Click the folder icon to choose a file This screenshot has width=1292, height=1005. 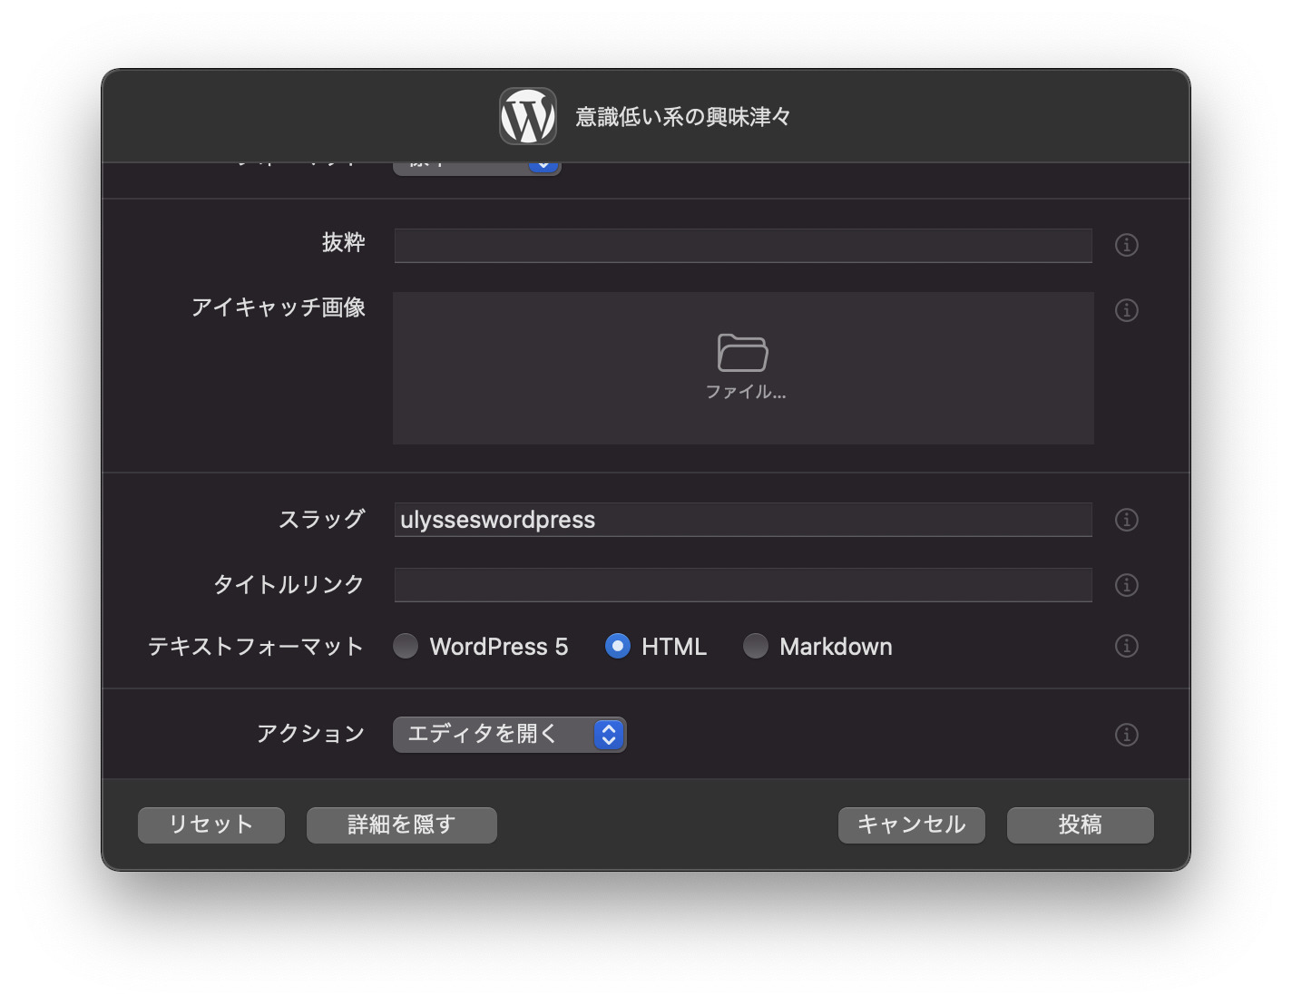coord(742,353)
